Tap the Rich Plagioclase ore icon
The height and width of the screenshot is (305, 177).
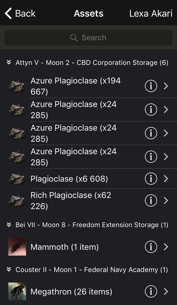tap(17, 200)
